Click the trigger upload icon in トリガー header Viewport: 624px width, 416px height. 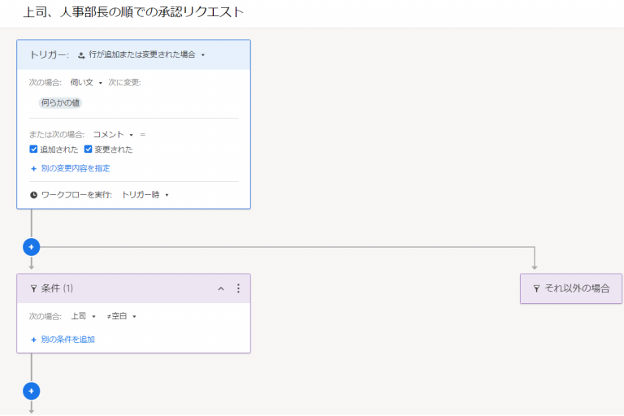click(81, 55)
